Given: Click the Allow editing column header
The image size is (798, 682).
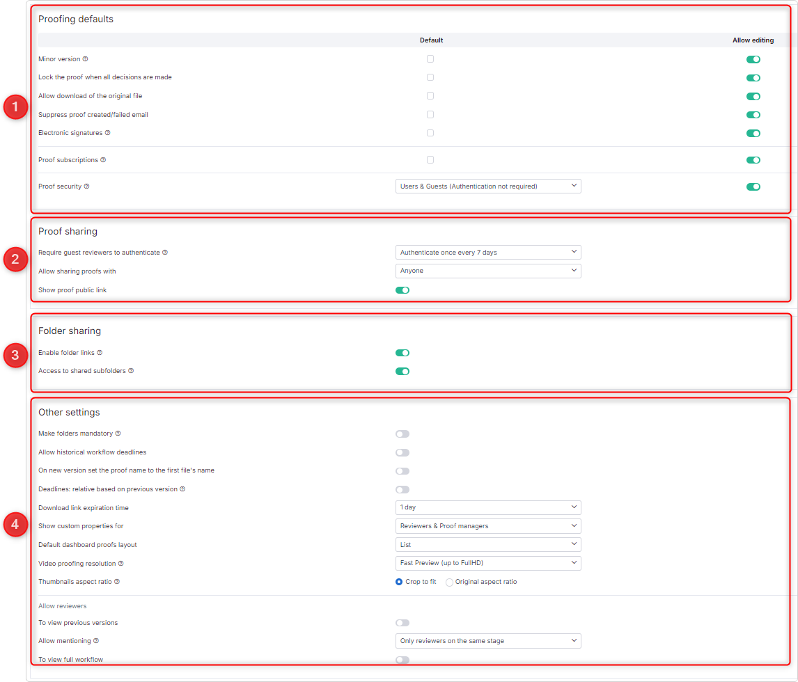Looking at the screenshot, I should pyautogui.click(x=753, y=40).
